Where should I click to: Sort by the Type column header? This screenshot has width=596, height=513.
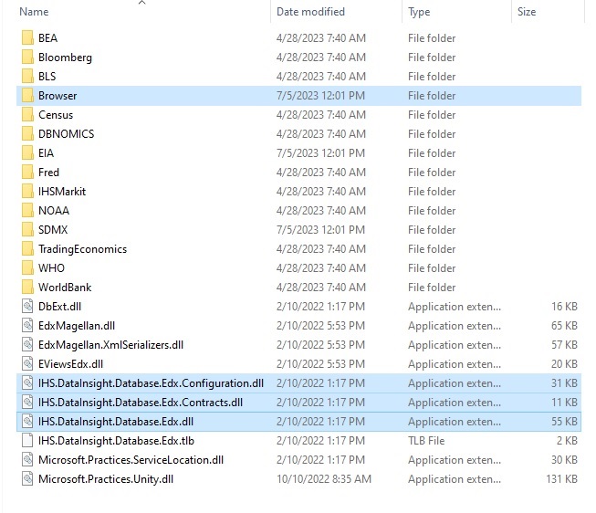tap(419, 12)
